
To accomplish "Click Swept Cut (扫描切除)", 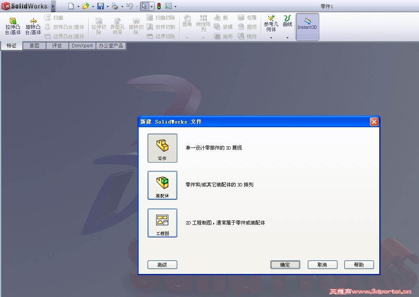I will pyautogui.click(x=161, y=17).
